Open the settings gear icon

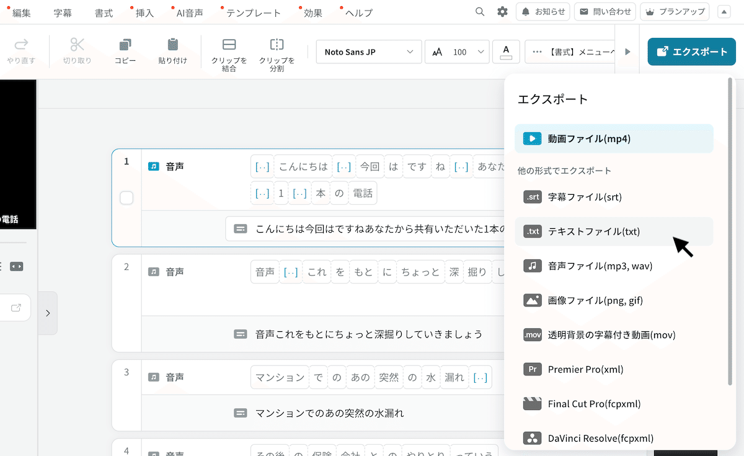pyautogui.click(x=502, y=11)
